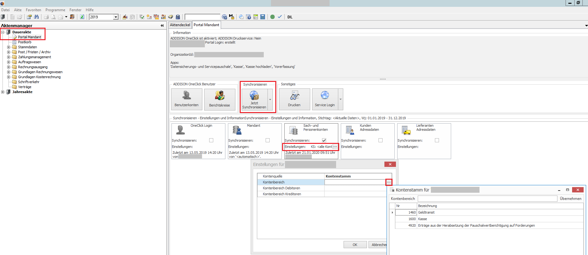Click the printer icon in toolbar
Image resolution: width=588 pixels, height=255 pixels.
(x=46, y=17)
